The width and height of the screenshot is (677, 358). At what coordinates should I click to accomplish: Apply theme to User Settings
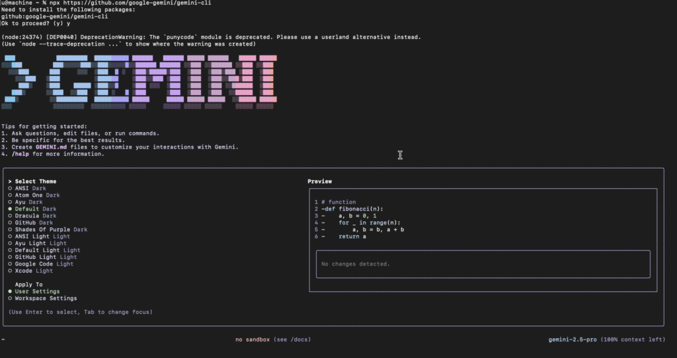[x=34, y=292]
